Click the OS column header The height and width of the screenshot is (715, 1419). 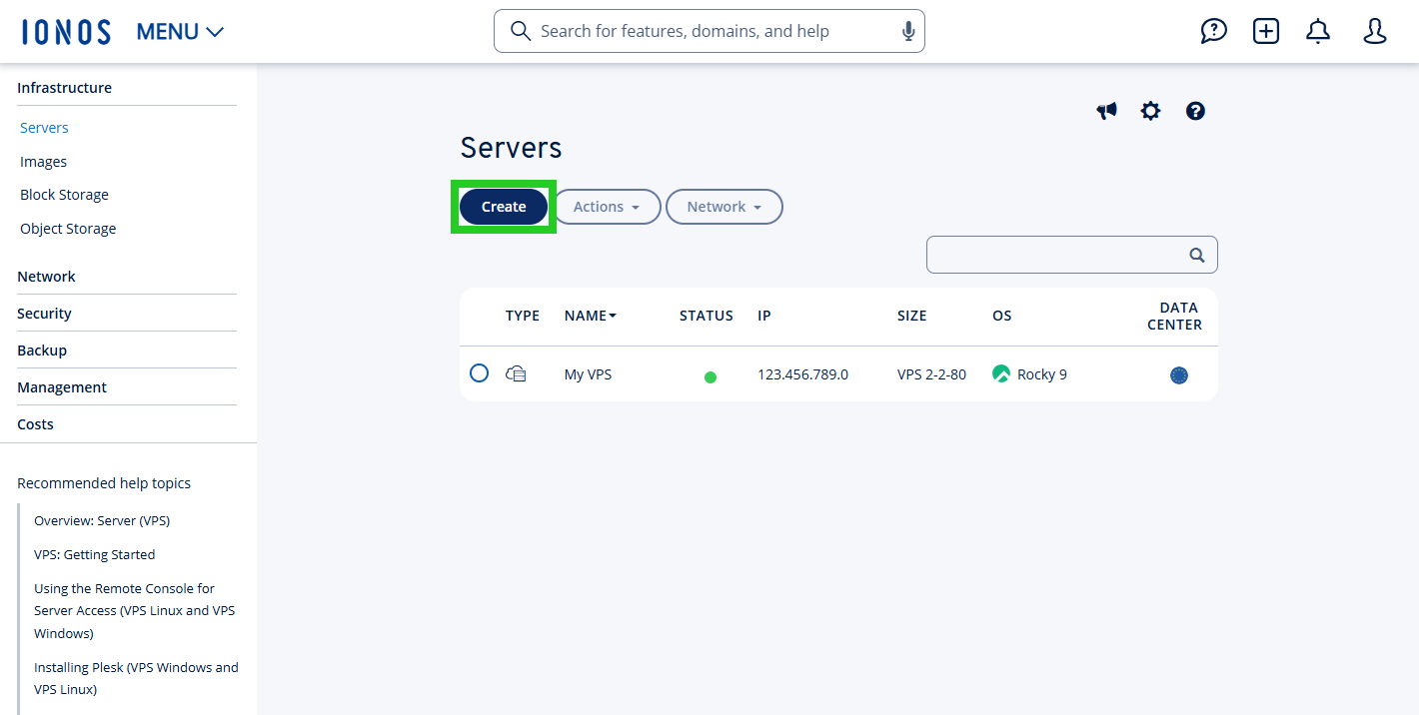tap(1002, 316)
